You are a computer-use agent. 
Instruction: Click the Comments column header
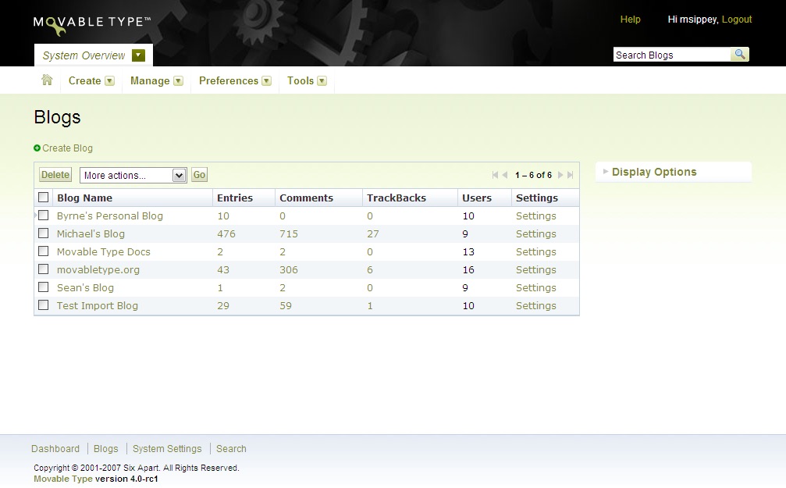click(306, 198)
